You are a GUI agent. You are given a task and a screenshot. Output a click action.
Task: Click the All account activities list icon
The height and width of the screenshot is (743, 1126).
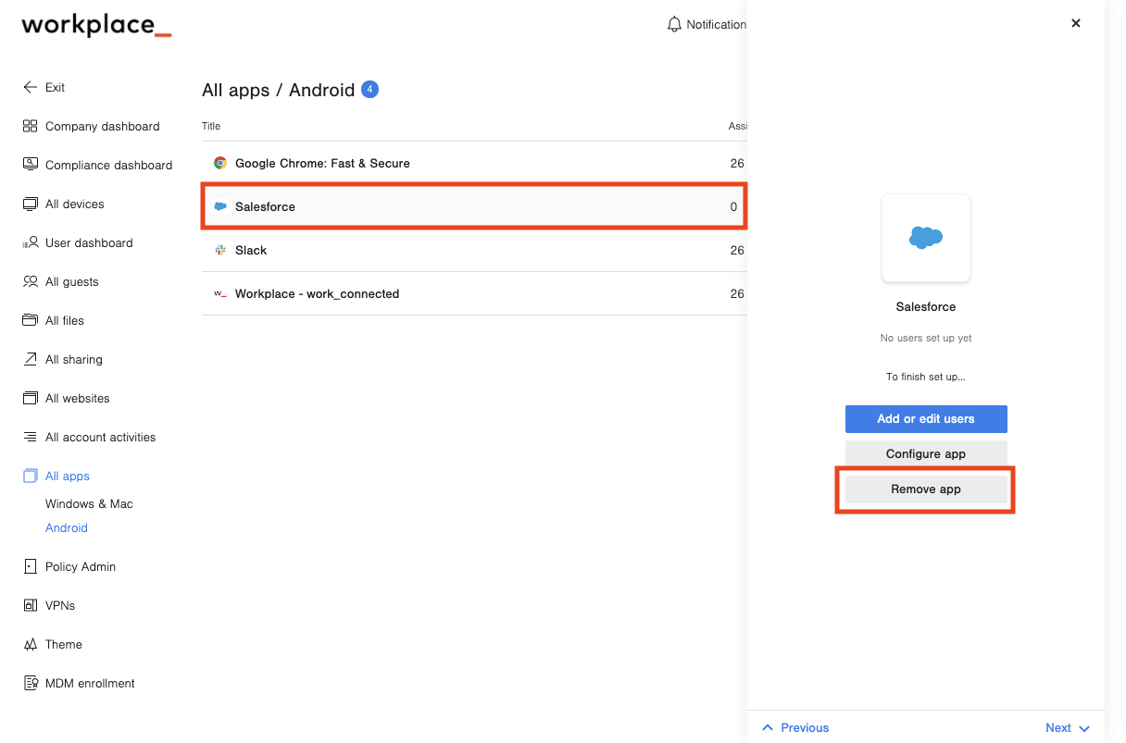(30, 437)
